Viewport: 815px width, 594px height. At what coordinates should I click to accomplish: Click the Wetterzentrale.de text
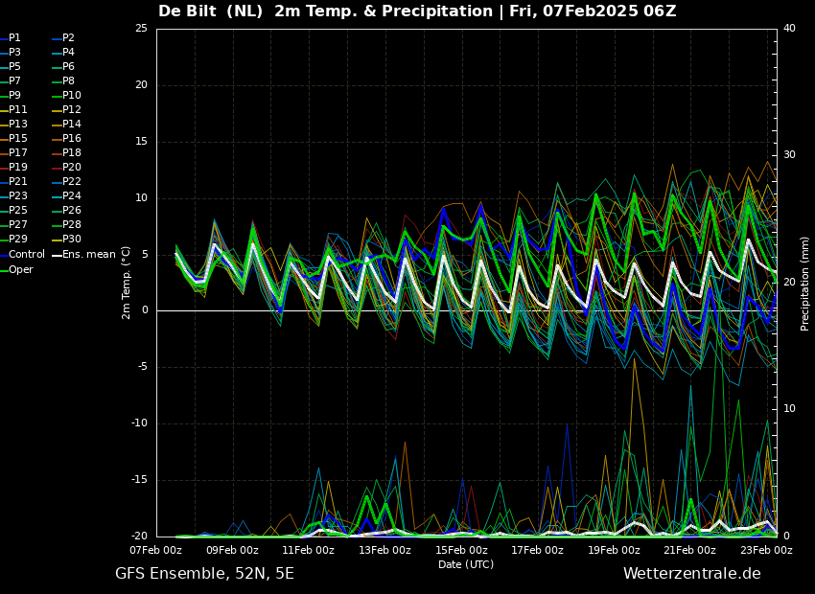pyautogui.click(x=691, y=574)
